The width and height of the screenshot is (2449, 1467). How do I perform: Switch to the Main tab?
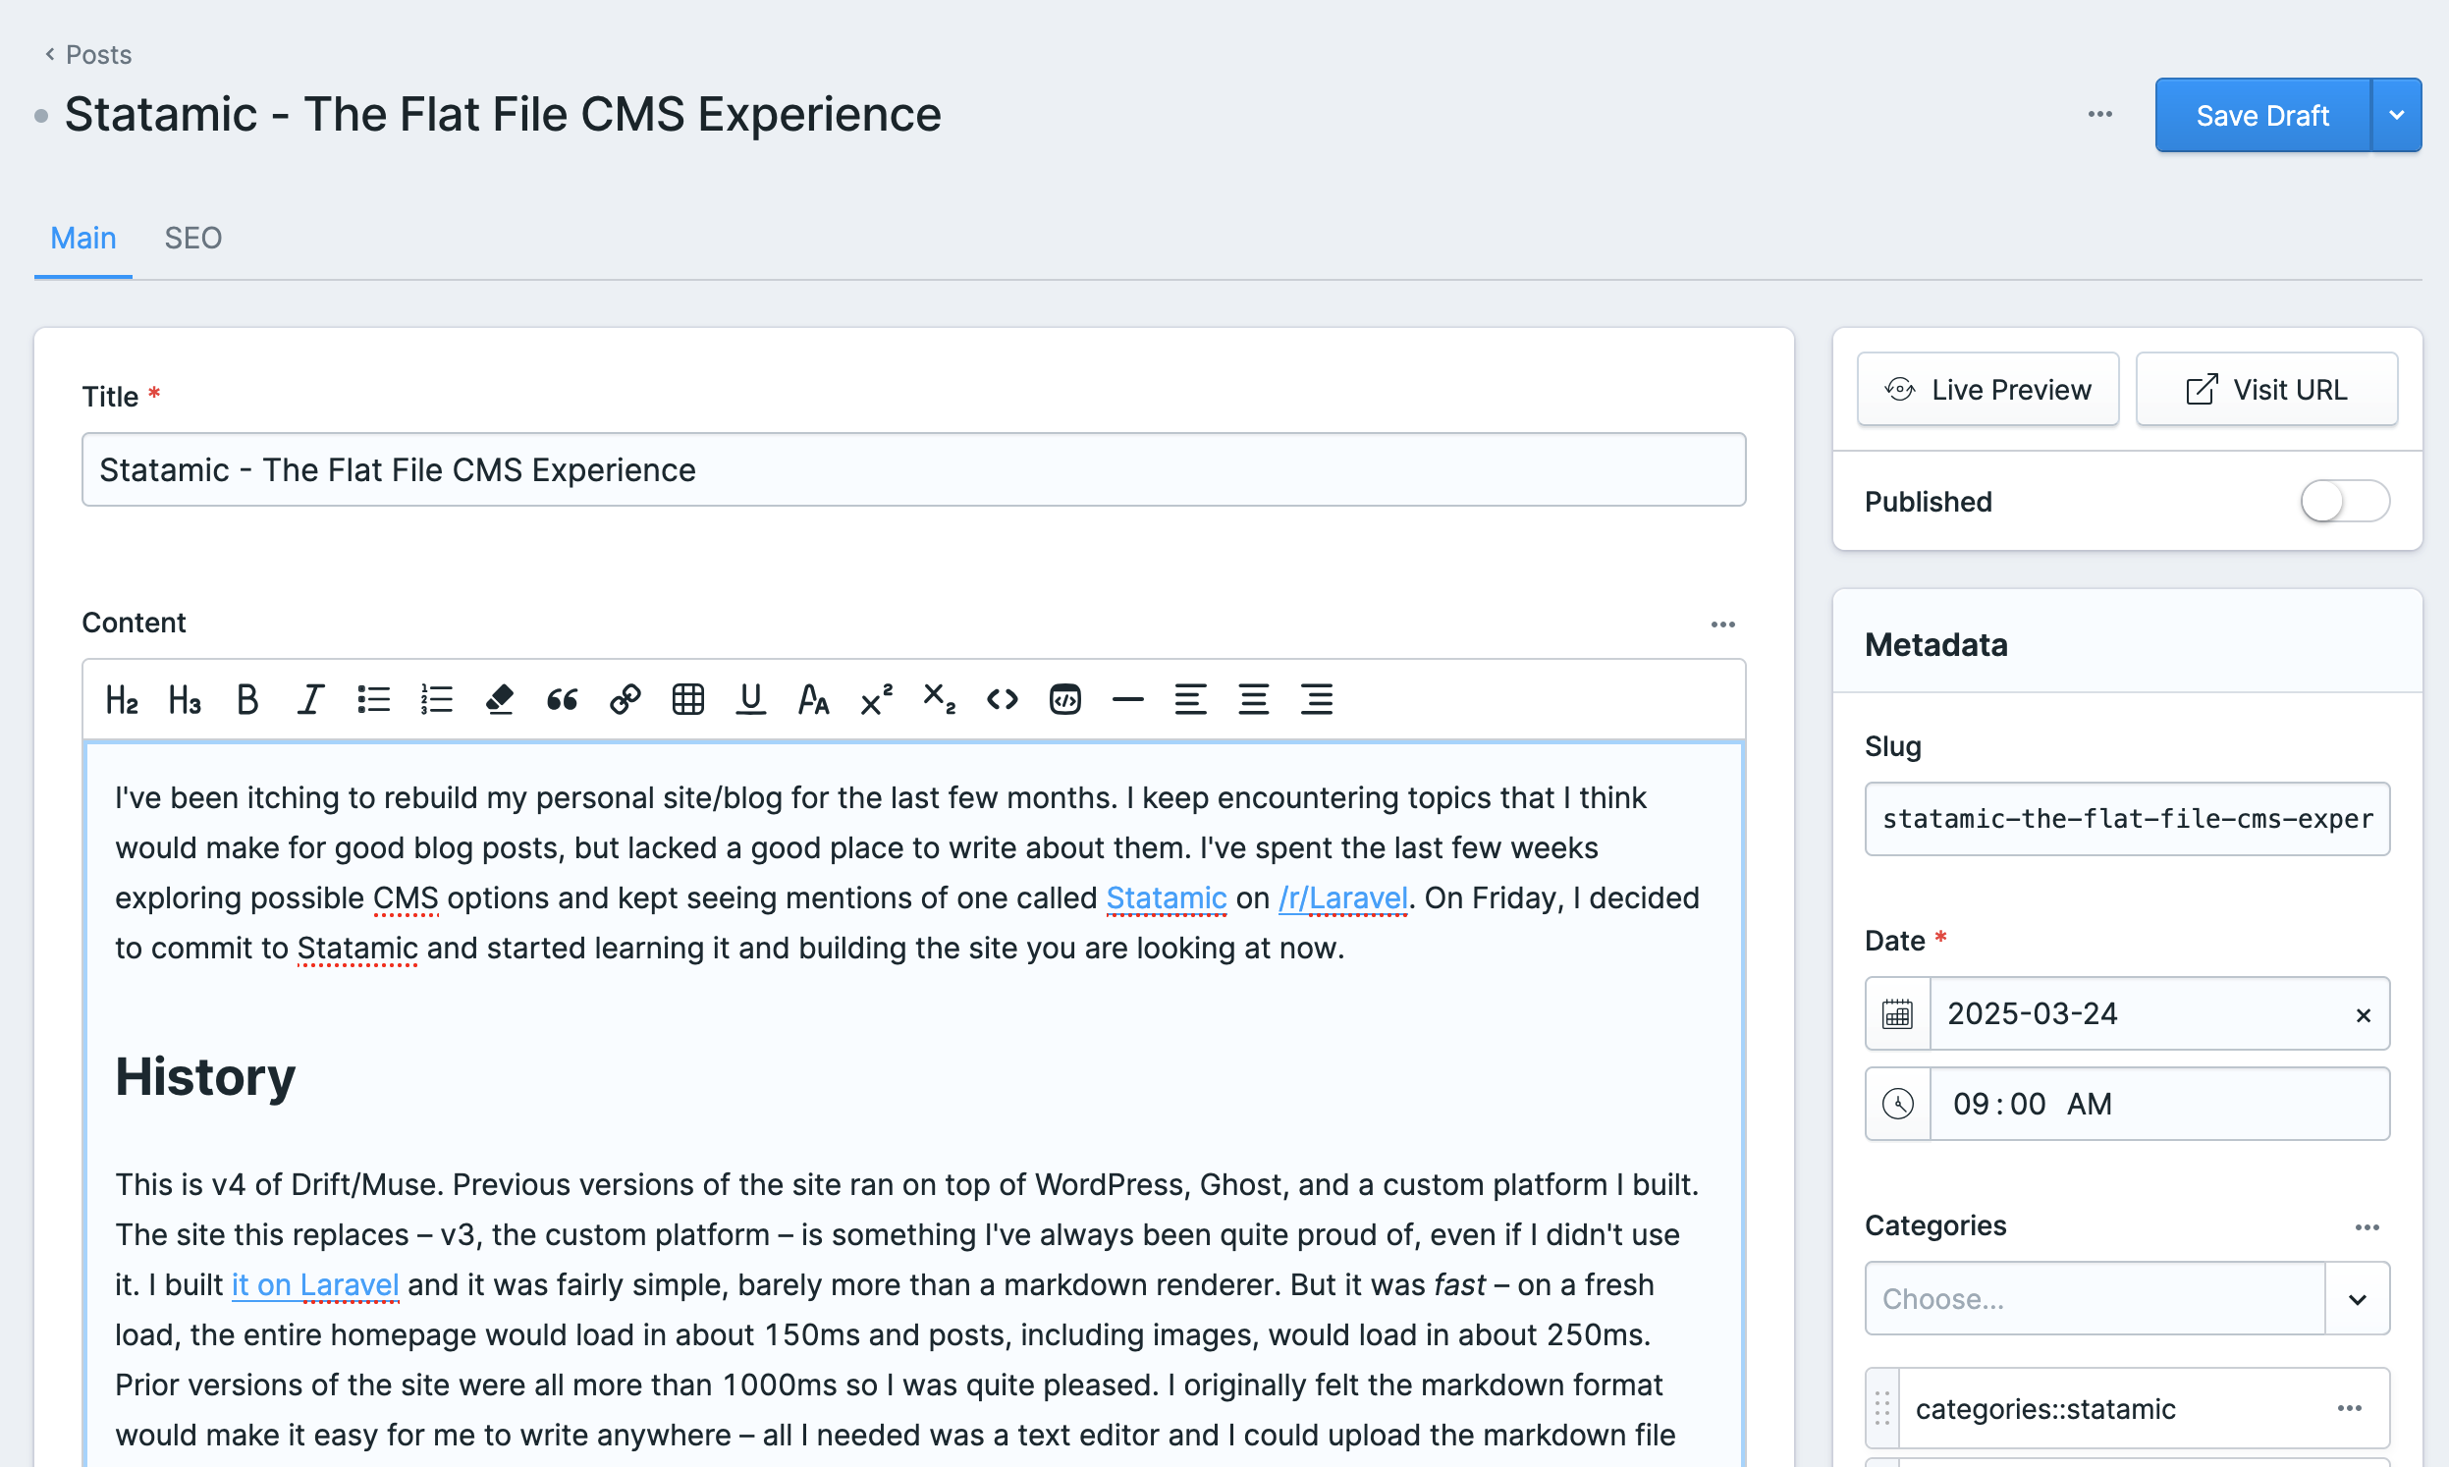[83, 239]
